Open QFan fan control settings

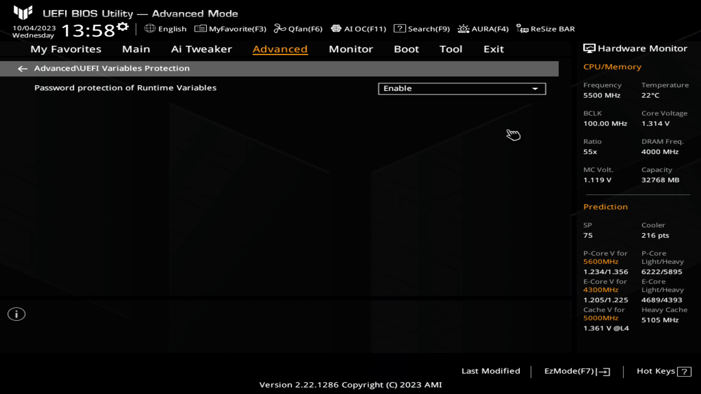[299, 29]
